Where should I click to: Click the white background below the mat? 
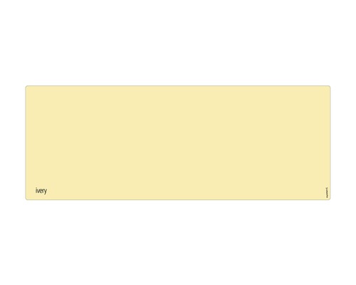[178, 242]
